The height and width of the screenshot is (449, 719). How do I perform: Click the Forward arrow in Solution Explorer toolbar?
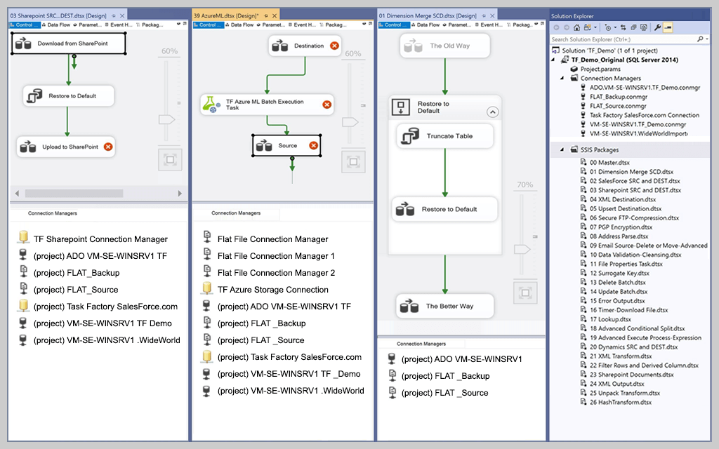[567, 27]
